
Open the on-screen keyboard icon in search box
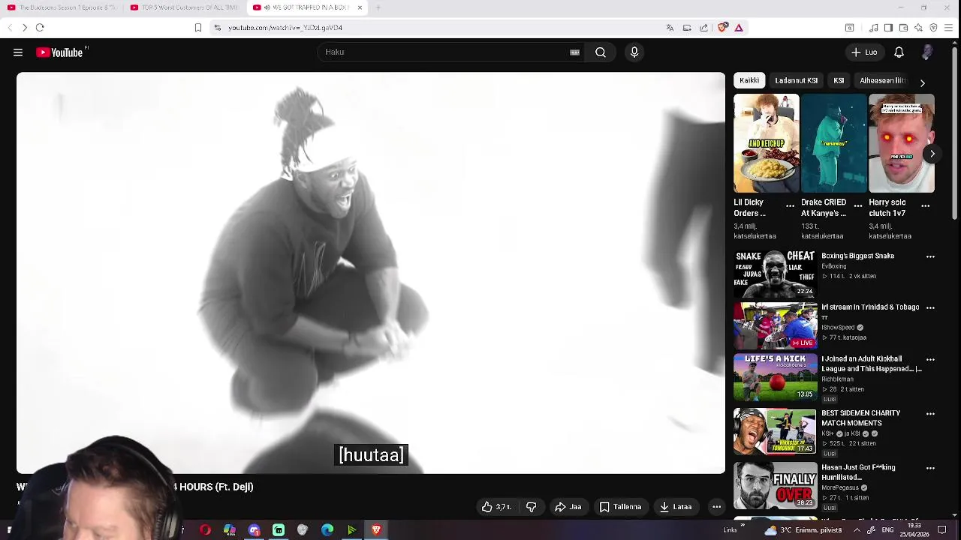(x=574, y=52)
